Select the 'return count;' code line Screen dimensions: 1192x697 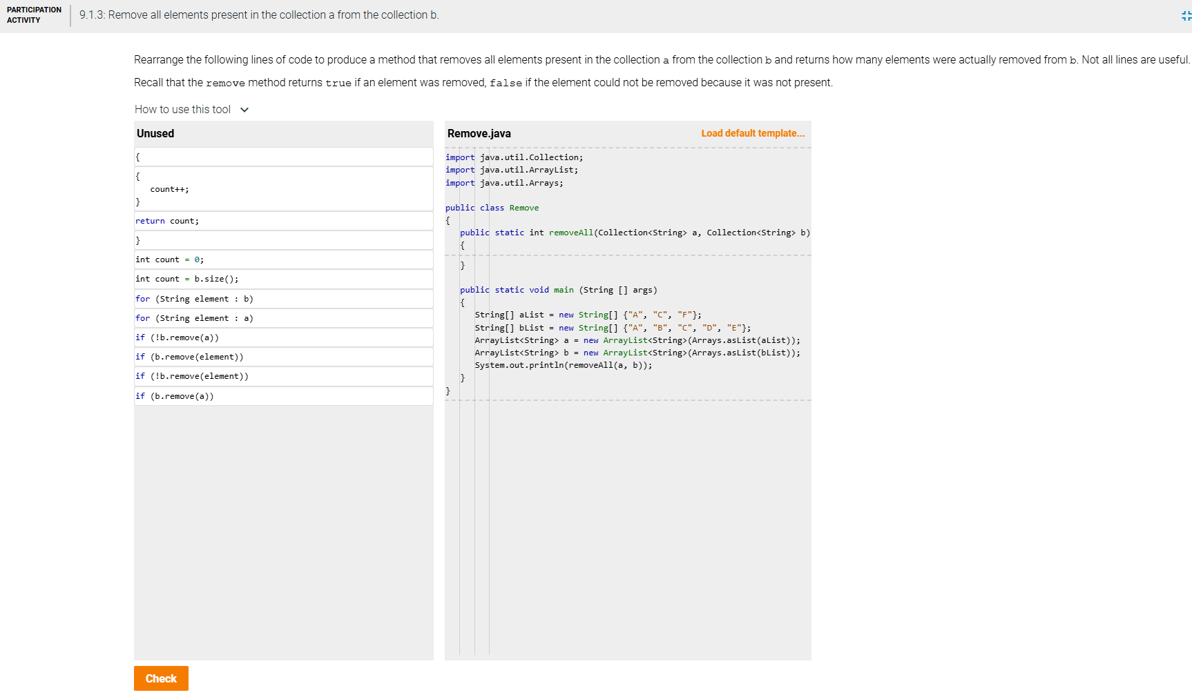pos(284,221)
